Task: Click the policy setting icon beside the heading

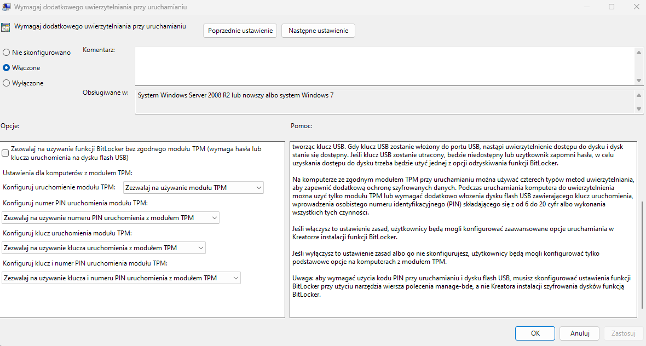Action: click(5, 27)
